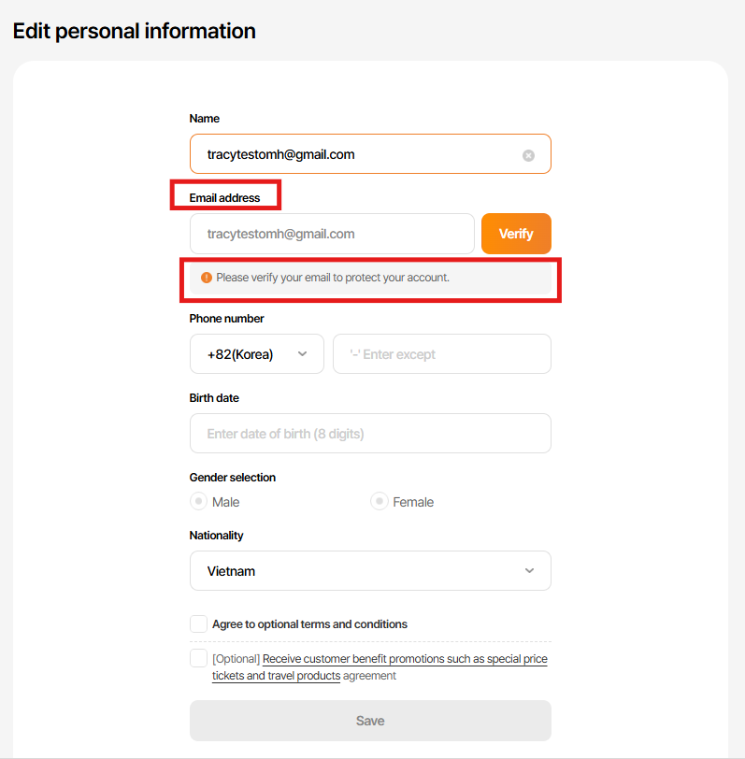Viewport: 745px width, 759px height.
Task: Click the verify email warning message
Action: pyautogui.click(x=333, y=278)
